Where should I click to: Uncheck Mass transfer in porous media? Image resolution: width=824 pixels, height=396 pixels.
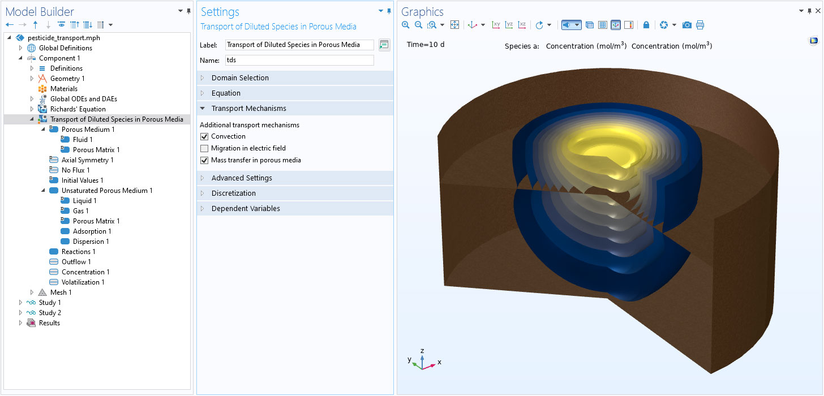click(x=204, y=160)
